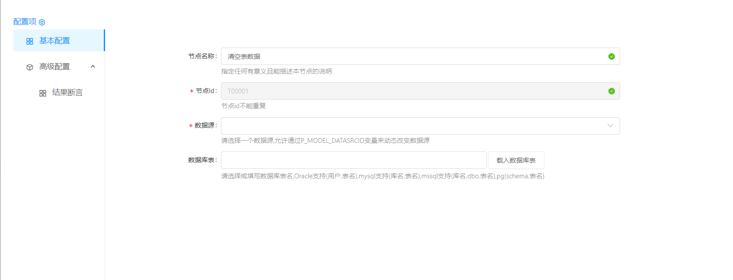Collapse the 高级配置 submenu chevron
Viewport: 733px width, 280px height.
click(92, 67)
